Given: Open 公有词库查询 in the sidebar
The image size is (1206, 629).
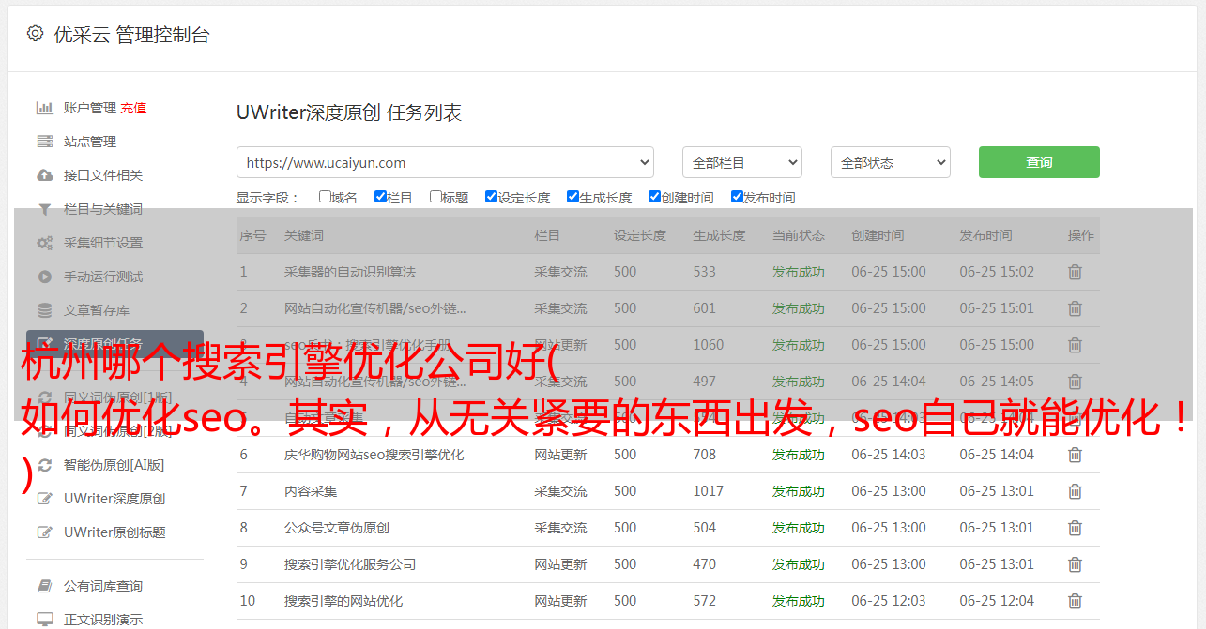Looking at the screenshot, I should (x=103, y=586).
